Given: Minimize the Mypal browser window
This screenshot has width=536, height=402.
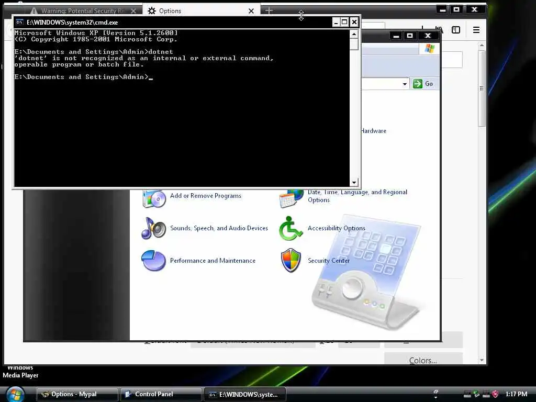Looking at the screenshot, I should click(x=442, y=9).
